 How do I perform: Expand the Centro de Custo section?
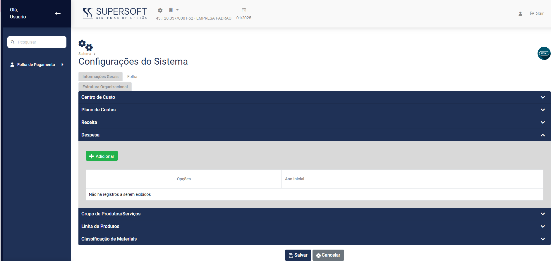click(314, 97)
